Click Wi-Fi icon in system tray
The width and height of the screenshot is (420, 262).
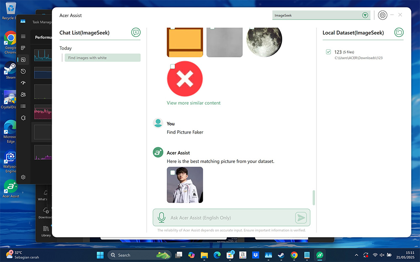[x=375, y=255]
